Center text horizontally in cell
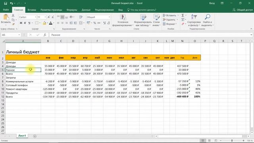 (x=62, y=23)
